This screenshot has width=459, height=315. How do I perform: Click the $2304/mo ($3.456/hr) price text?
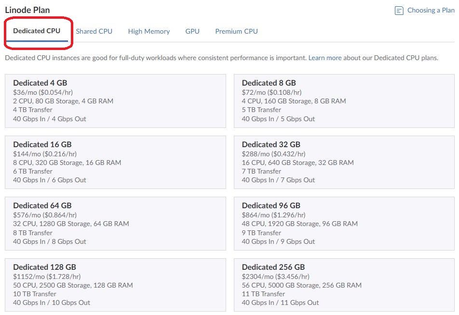coord(275,277)
